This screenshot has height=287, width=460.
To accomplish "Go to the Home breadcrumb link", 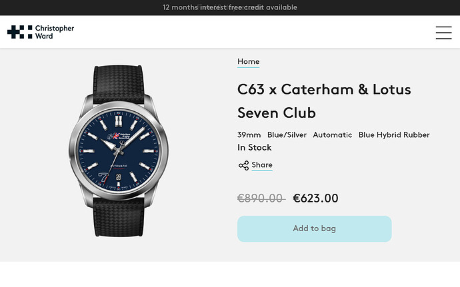I will point(249,61).
